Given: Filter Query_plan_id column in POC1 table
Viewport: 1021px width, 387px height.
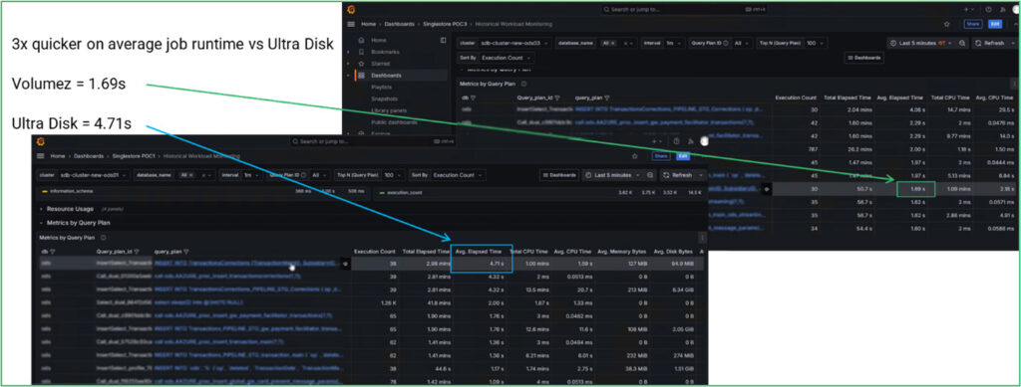Looking at the screenshot, I should tap(136, 252).
